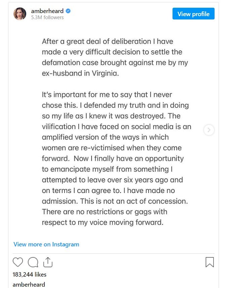
Task: Click the amberheard username below the likes
Action: click(29, 285)
